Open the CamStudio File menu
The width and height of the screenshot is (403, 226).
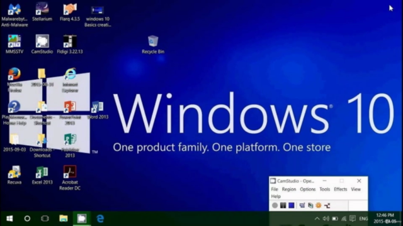(x=275, y=189)
